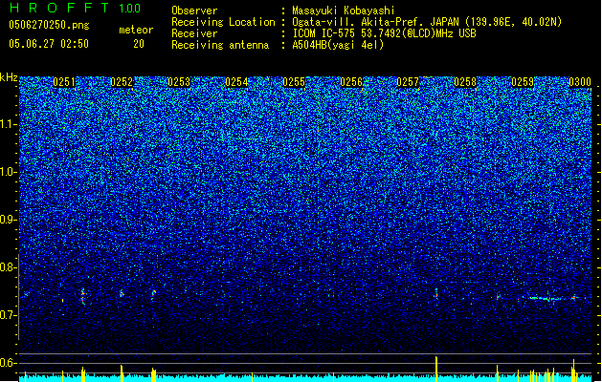
Task: Click the 0255 time marker
Action: tap(294, 82)
